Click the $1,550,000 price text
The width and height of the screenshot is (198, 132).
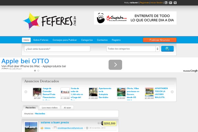[x=93, y=98]
